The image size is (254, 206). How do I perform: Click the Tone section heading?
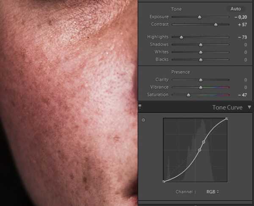click(x=177, y=9)
